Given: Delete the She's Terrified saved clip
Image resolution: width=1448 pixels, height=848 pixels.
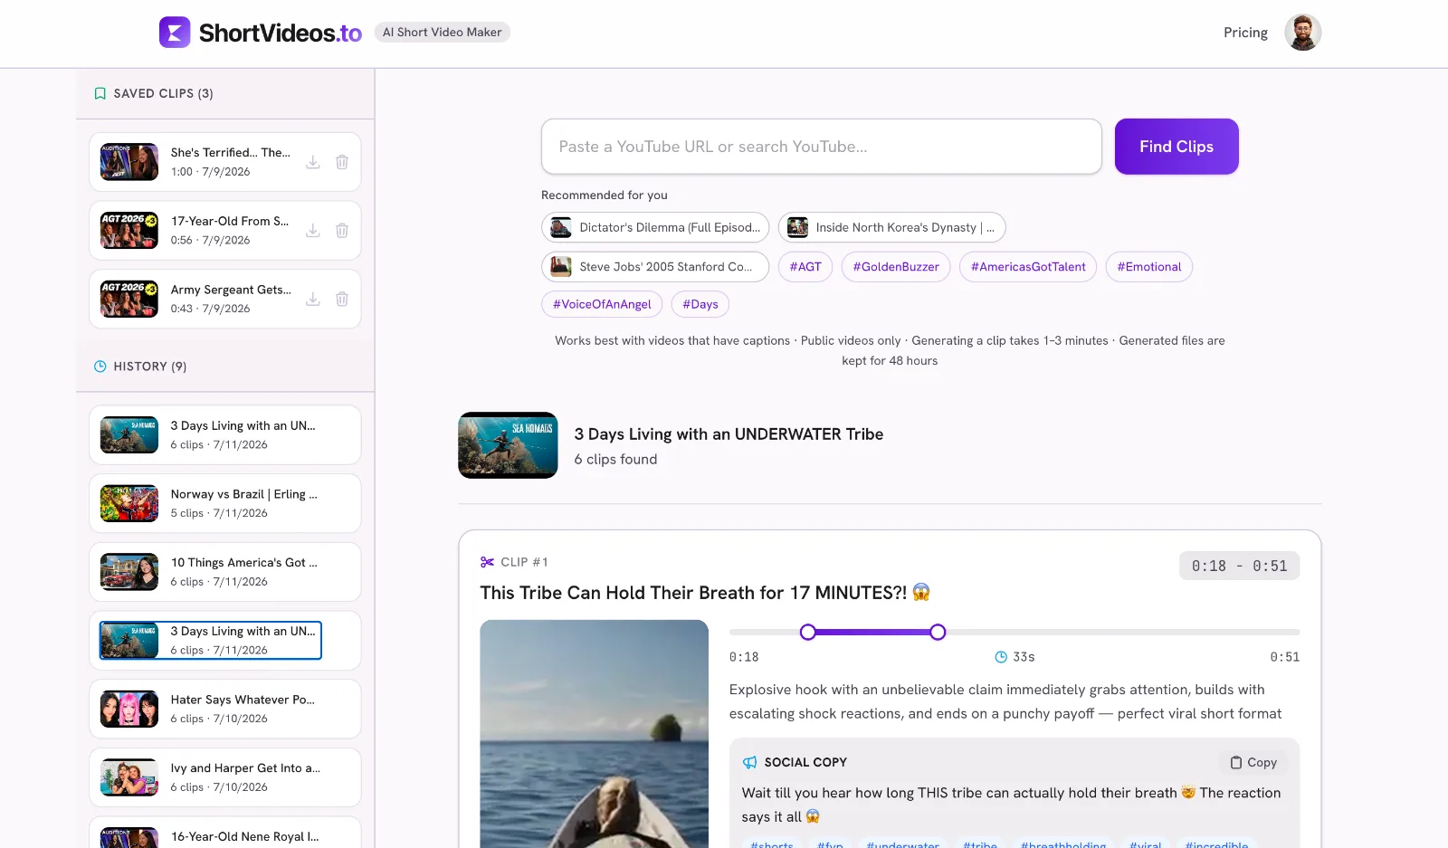Looking at the screenshot, I should click(342, 162).
